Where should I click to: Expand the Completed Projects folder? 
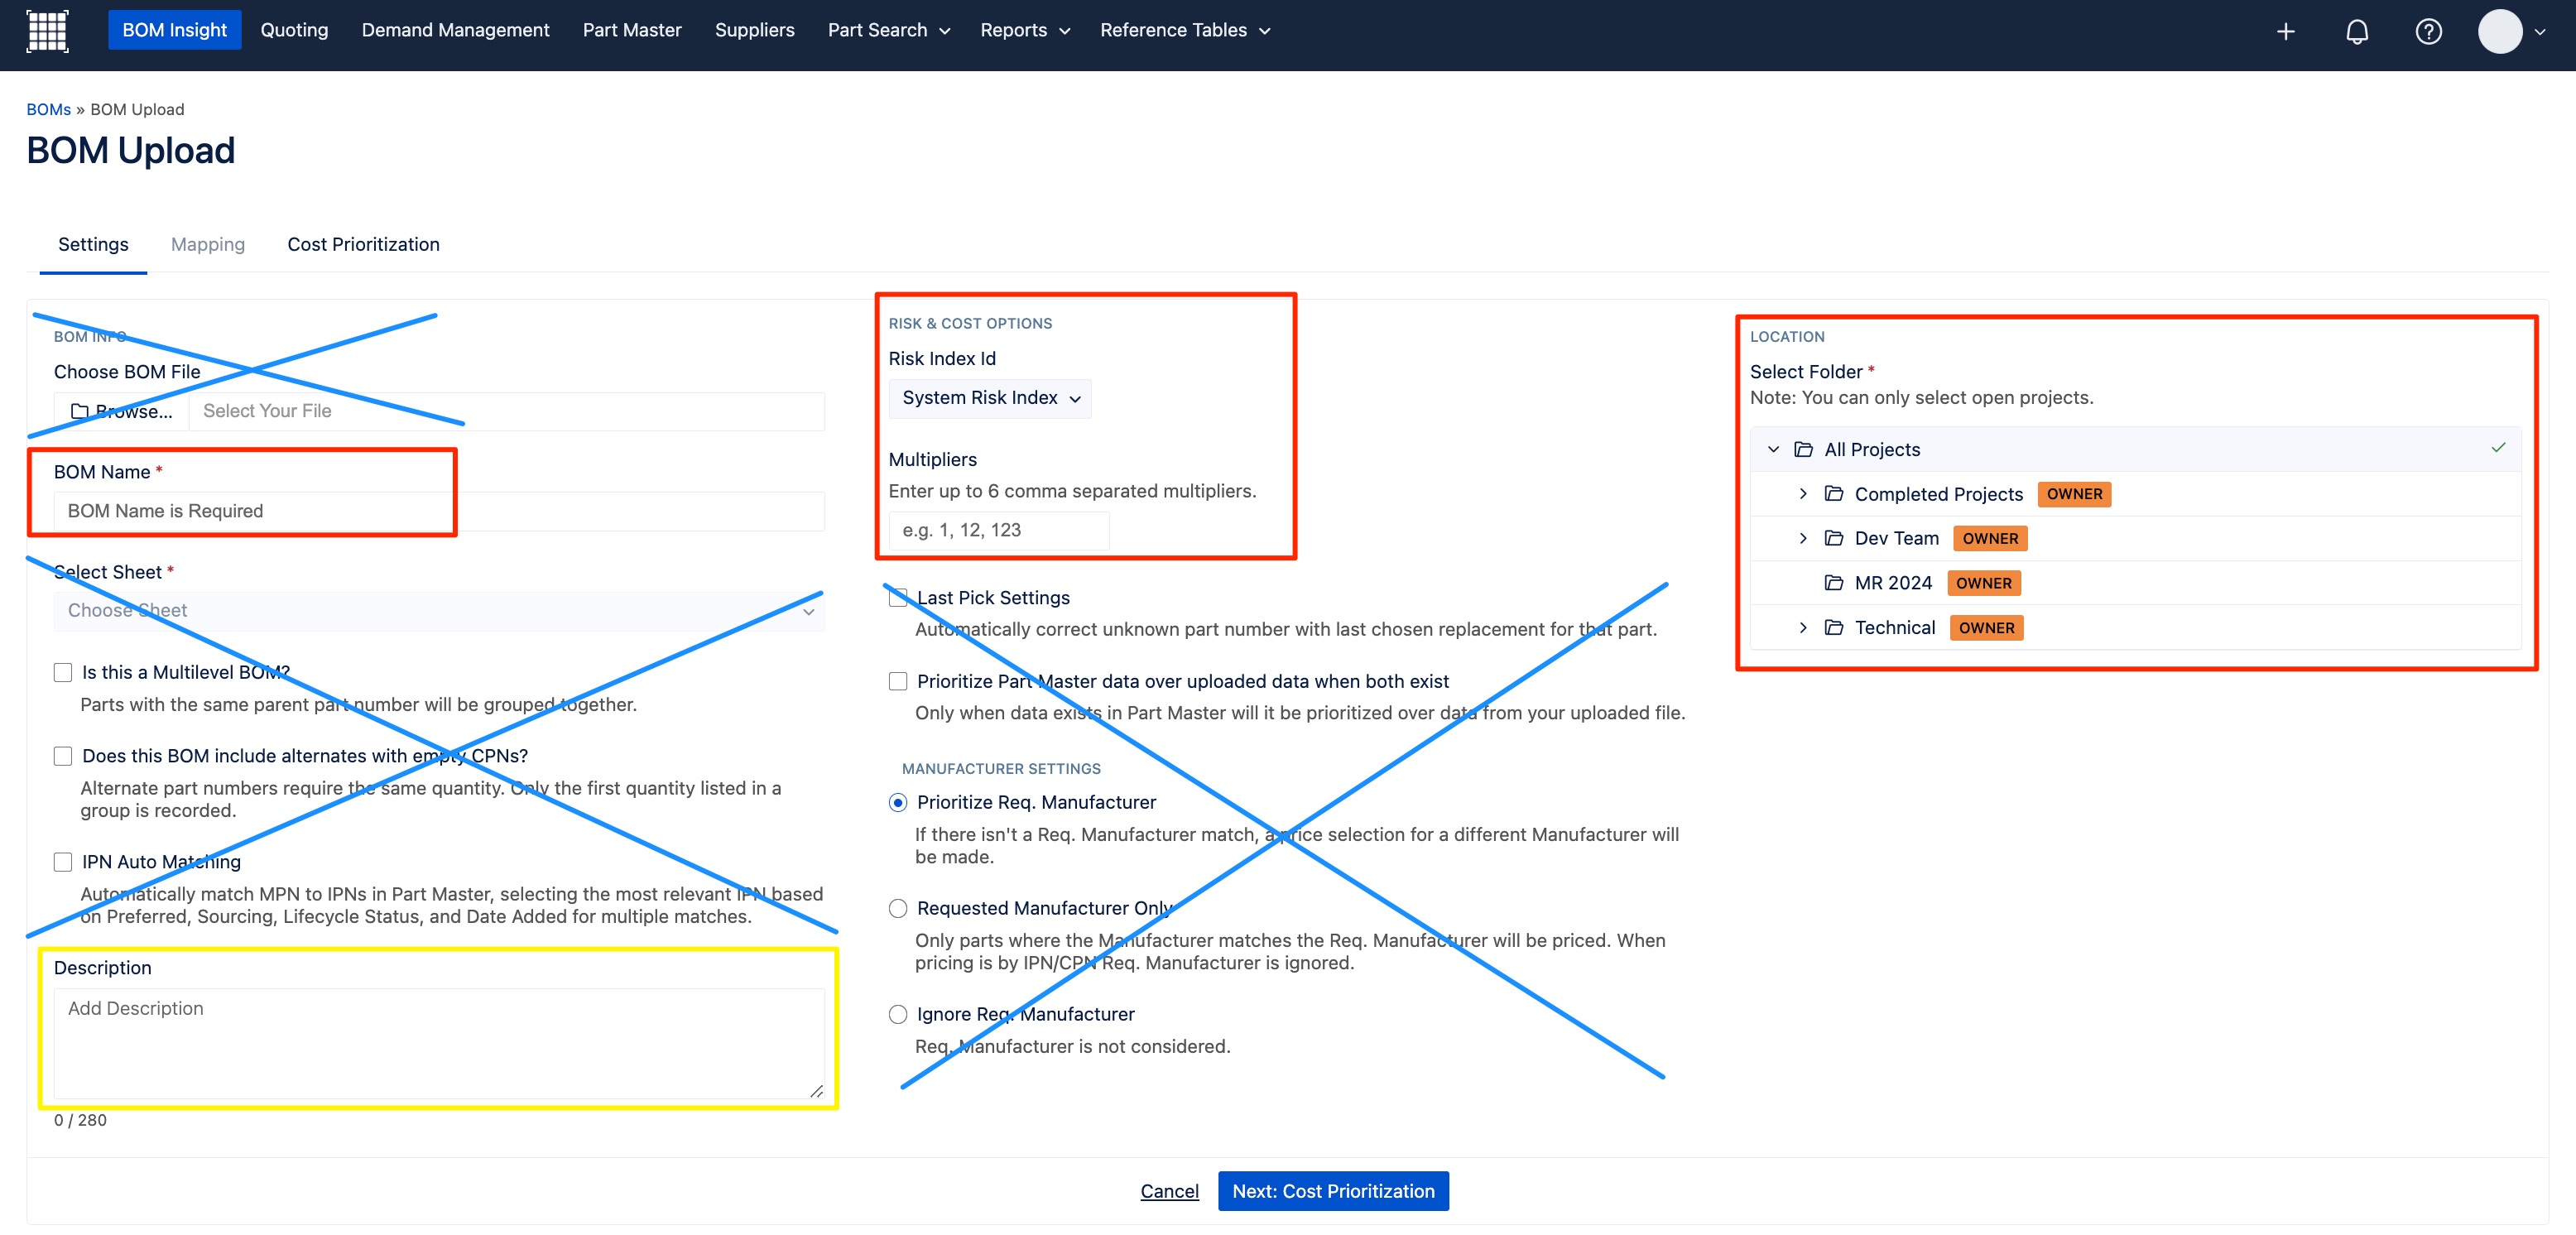1803,493
